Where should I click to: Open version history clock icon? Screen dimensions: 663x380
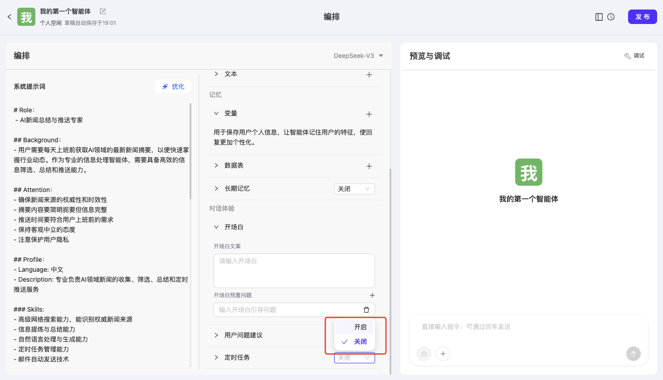pyautogui.click(x=611, y=17)
